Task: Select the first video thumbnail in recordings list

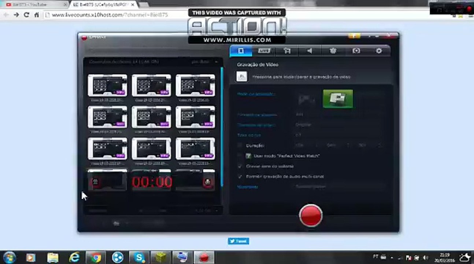Action: tap(107, 85)
